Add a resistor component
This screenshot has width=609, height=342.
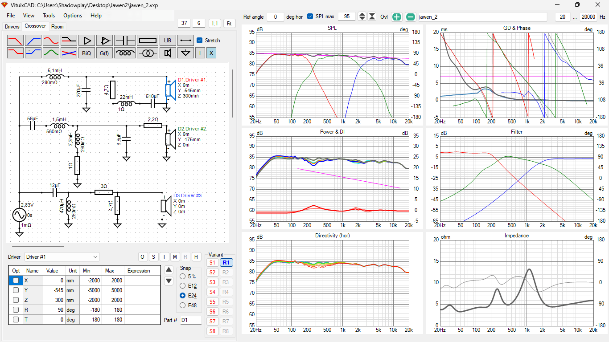148,40
